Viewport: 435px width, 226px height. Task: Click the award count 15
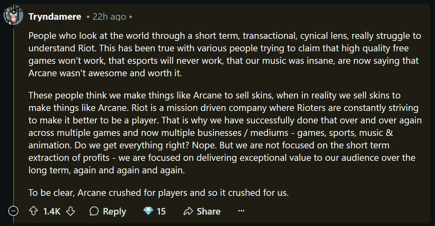point(161,211)
